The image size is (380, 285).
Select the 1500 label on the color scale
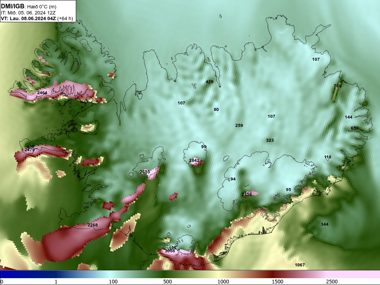click(277, 282)
